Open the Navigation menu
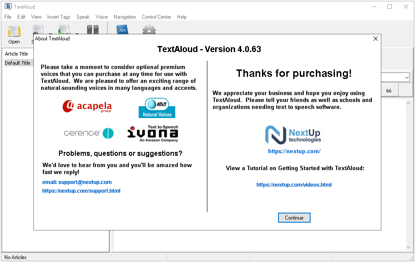The image size is (416, 263). [125, 17]
